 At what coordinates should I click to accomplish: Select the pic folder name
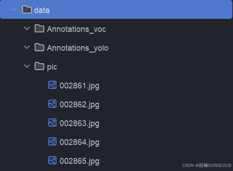(x=52, y=67)
